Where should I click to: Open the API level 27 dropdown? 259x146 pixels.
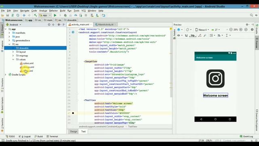click(x=215, y=30)
